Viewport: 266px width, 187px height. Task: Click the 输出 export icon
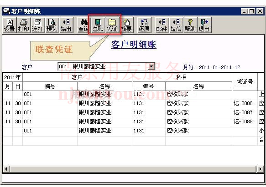66,25
